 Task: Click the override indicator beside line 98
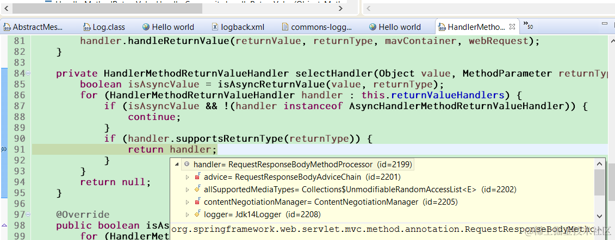click(4, 225)
